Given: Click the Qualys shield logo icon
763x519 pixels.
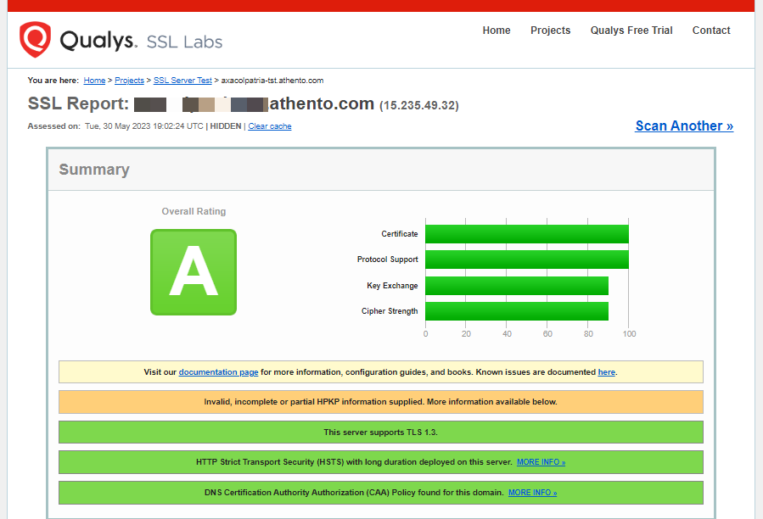Looking at the screenshot, I should coord(36,39).
